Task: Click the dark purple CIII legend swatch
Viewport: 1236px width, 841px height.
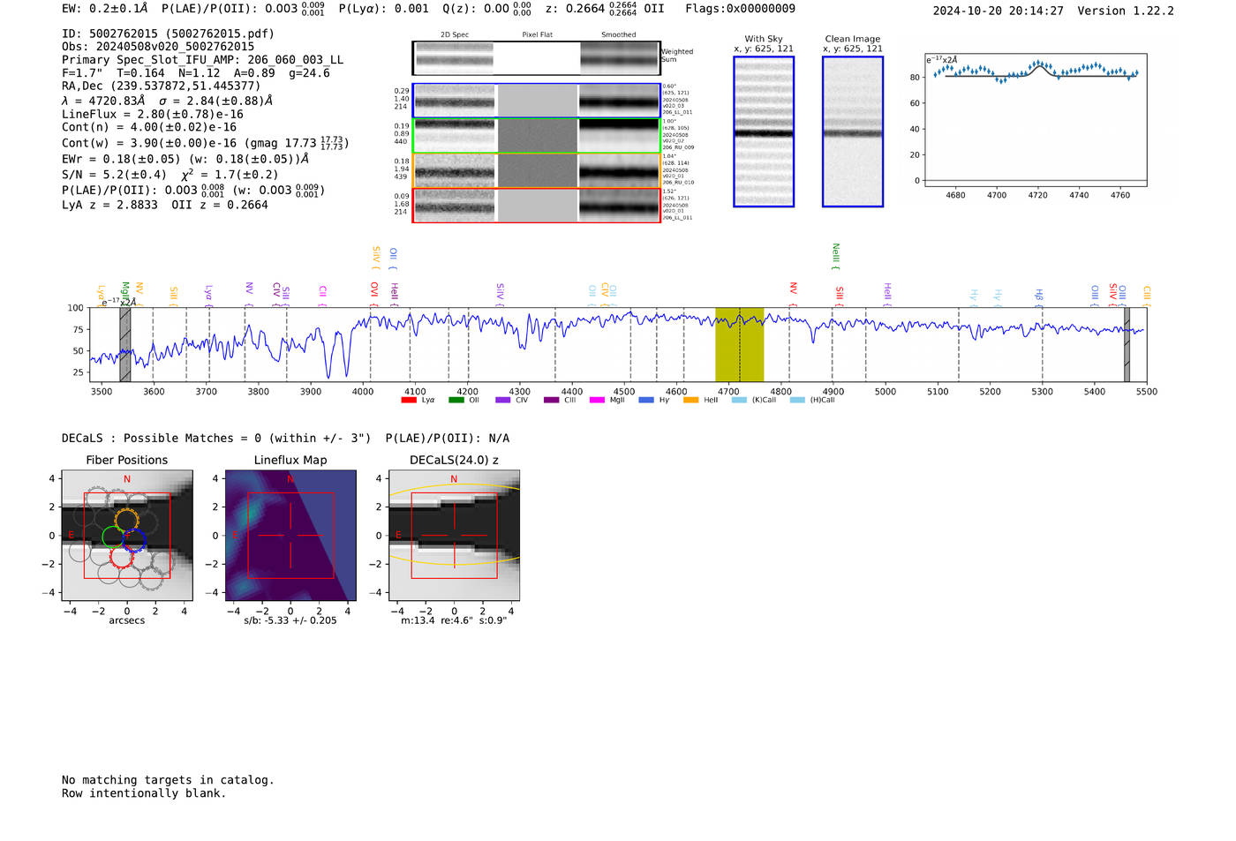Action: (x=551, y=400)
